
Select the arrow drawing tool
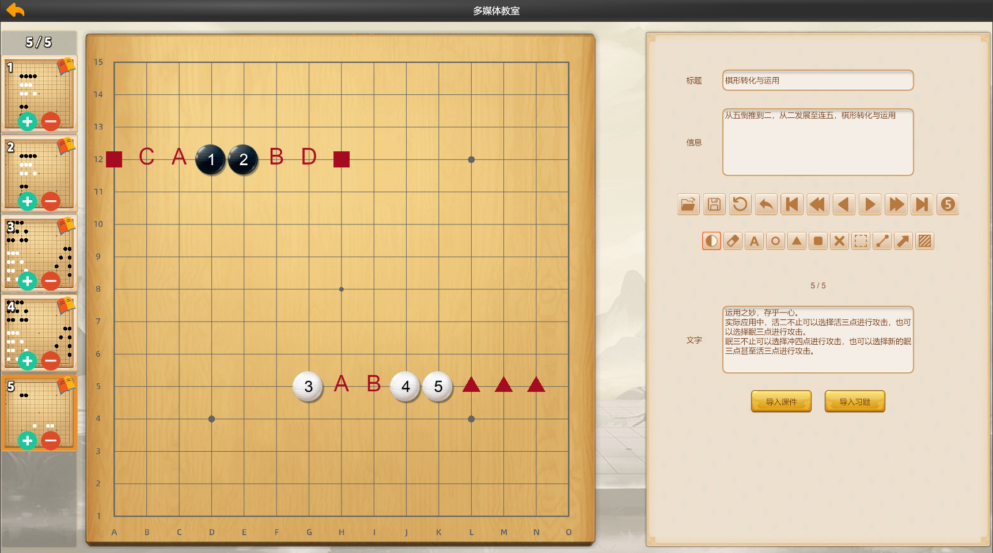coord(903,241)
